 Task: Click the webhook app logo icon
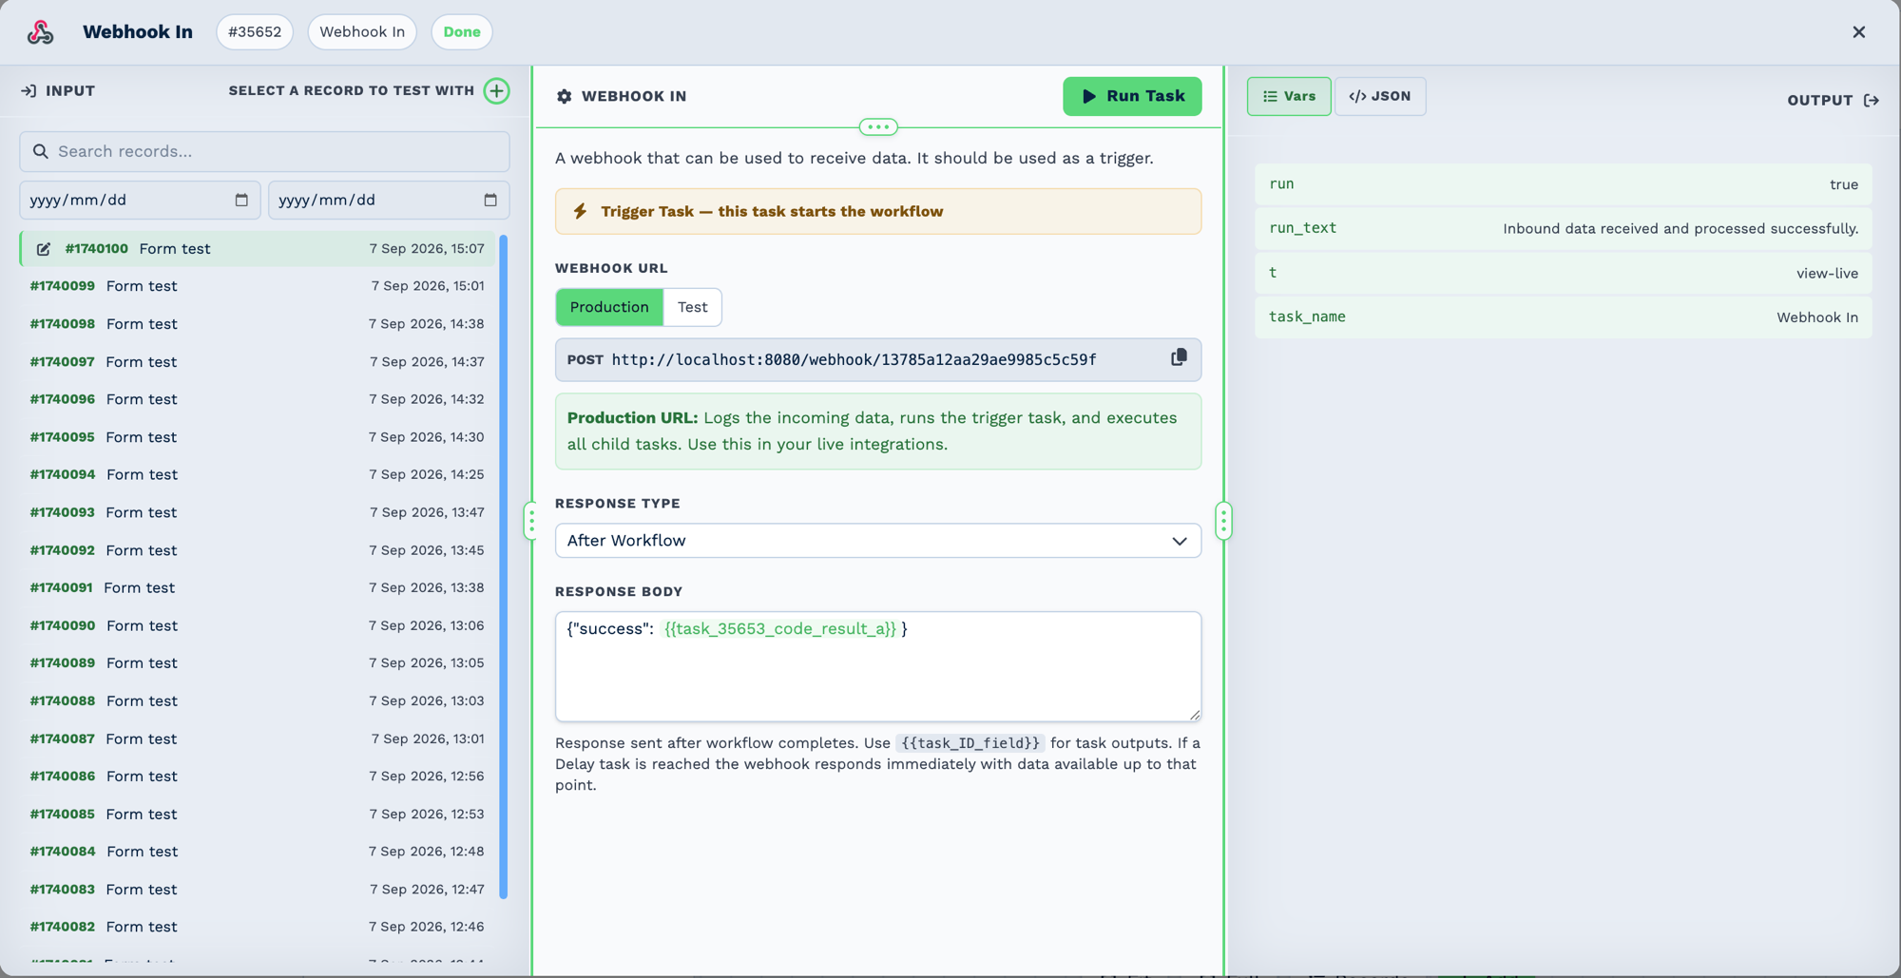click(40, 32)
